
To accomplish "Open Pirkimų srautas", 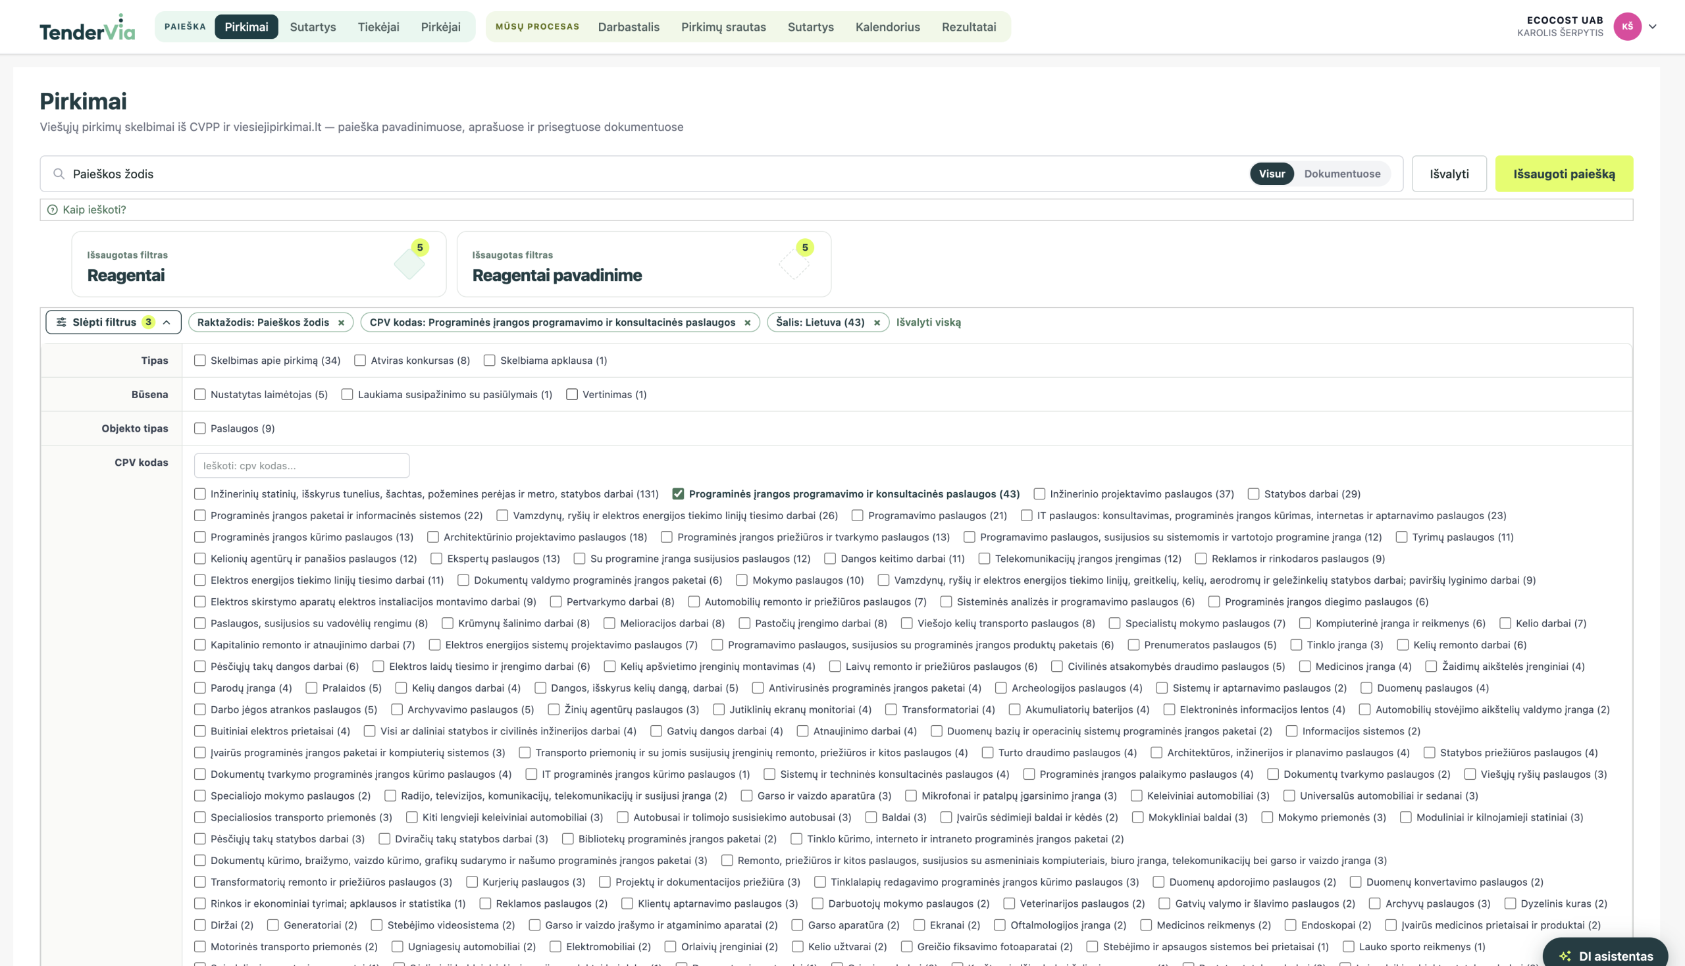I will (x=723, y=26).
